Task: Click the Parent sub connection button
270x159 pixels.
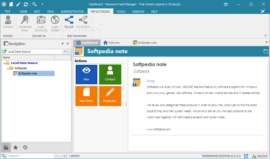Action: (x=69, y=22)
